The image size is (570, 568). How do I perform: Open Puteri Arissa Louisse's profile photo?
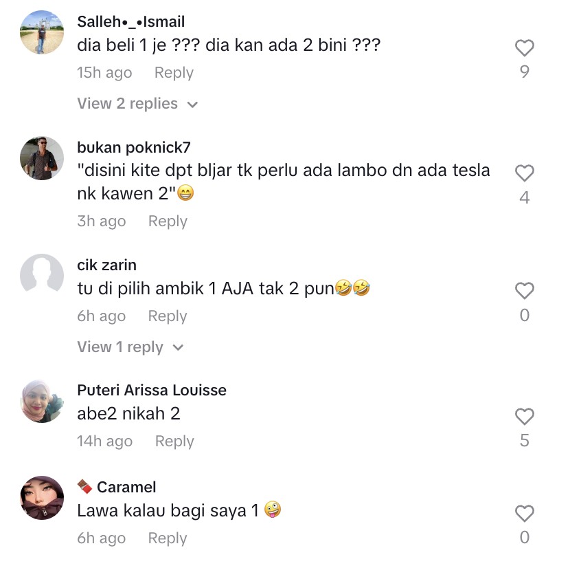42,401
